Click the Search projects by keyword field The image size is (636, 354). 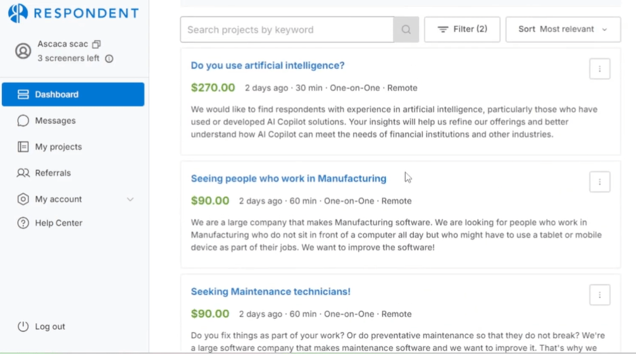pyautogui.click(x=287, y=30)
